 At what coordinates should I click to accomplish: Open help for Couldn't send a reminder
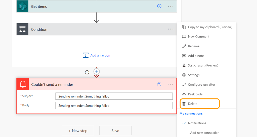[x=159, y=84]
